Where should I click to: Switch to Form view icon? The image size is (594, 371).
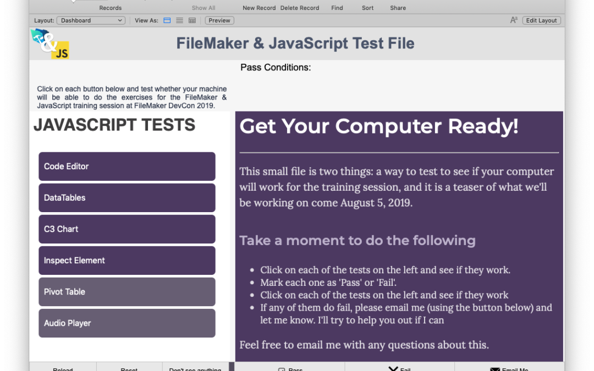[x=167, y=20]
